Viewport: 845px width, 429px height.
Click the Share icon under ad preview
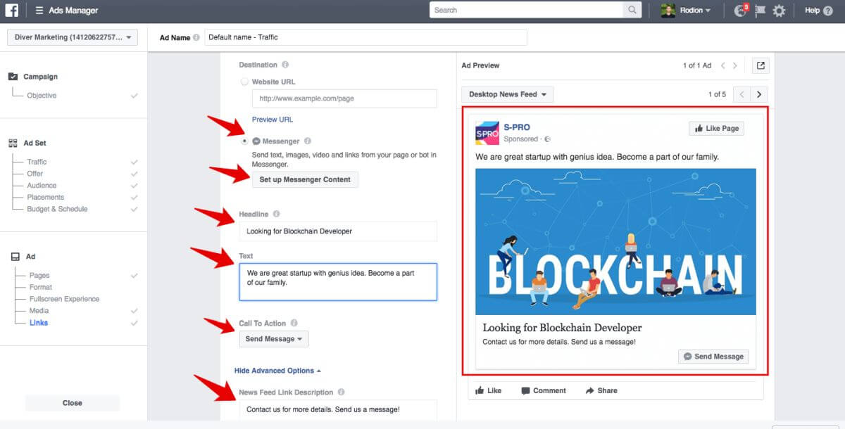pos(590,390)
